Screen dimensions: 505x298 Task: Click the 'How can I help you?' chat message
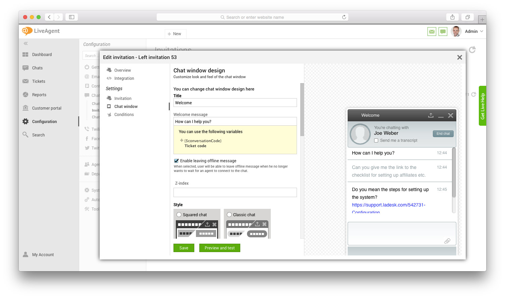tap(373, 153)
